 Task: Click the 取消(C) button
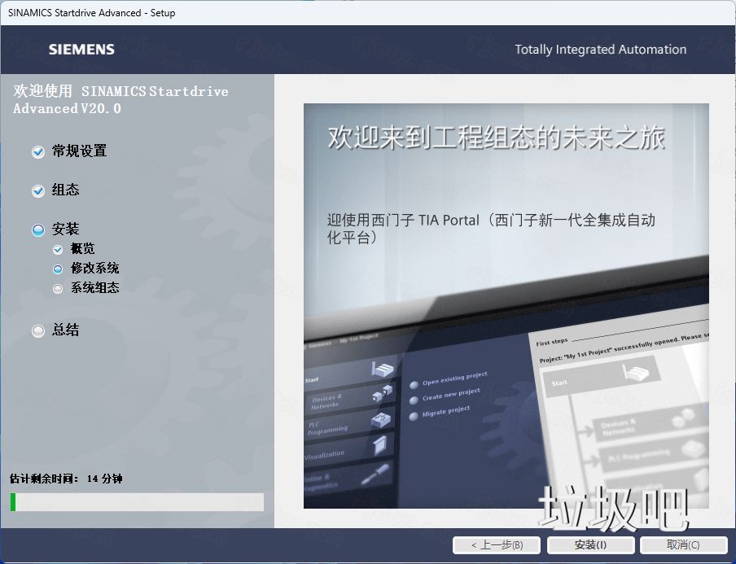[682, 545]
